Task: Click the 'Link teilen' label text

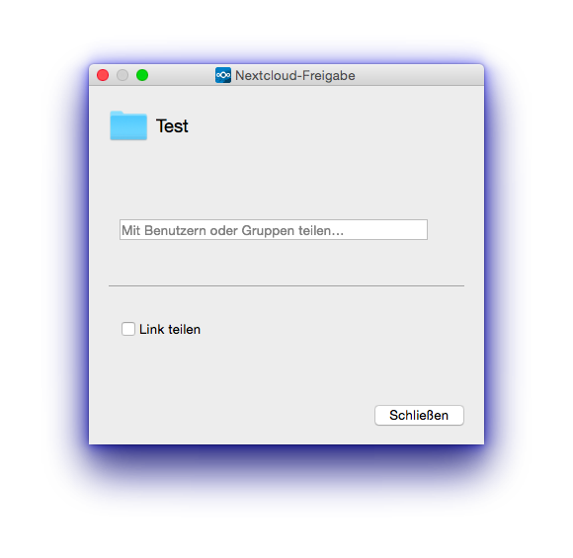Action: pyautogui.click(x=170, y=329)
